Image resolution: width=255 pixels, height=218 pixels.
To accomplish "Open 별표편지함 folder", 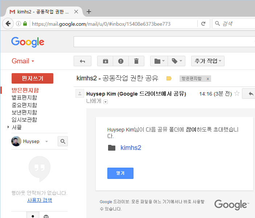I will click(24, 97).
